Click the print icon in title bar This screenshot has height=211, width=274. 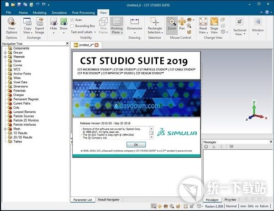pyautogui.click(x=31, y=5)
